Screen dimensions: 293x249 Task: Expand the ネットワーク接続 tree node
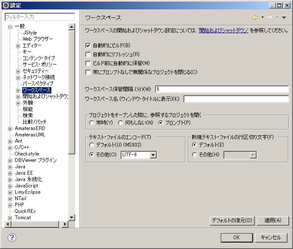18,78
